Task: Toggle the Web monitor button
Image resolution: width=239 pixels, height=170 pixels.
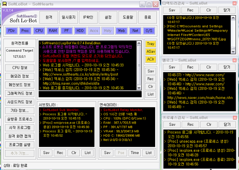Action: click(121, 31)
